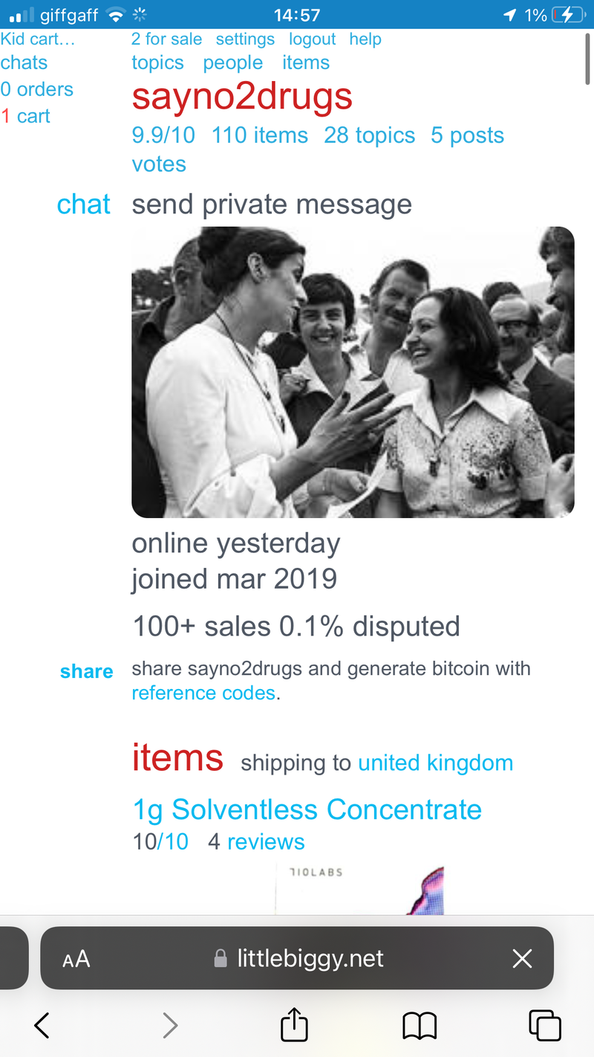Tap the littlebiggy.net address bar
This screenshot has height=1057, width=594.
[310, 959]
